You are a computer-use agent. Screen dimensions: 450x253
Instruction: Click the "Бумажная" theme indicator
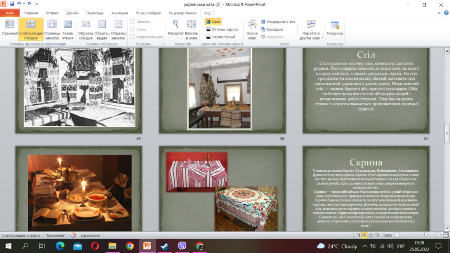pos(56,235)
